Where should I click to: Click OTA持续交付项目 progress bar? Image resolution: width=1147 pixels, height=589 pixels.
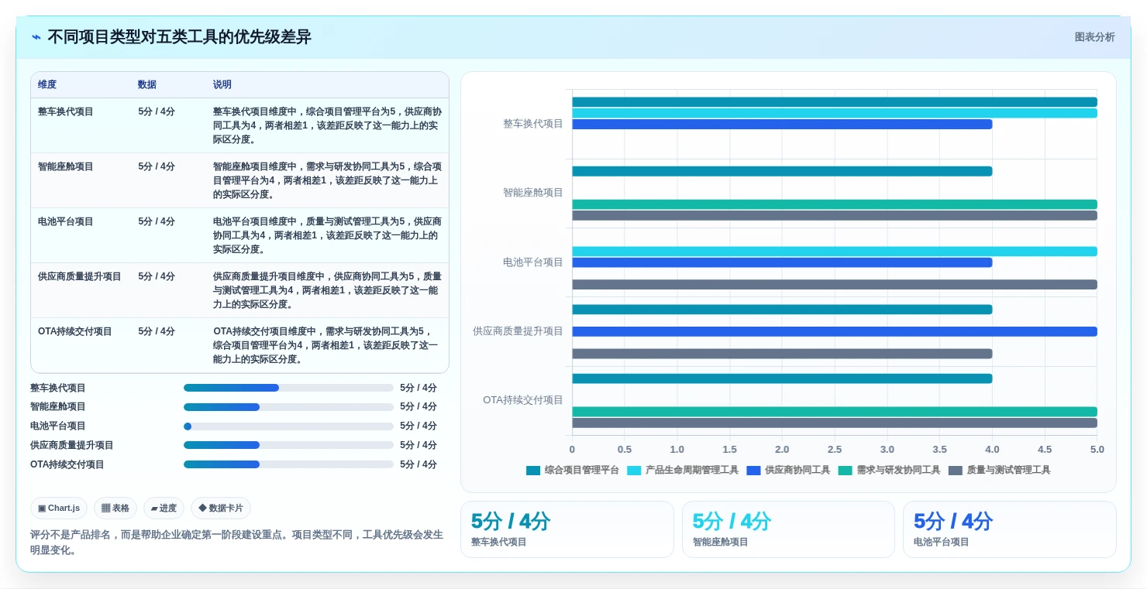(288, 464)
